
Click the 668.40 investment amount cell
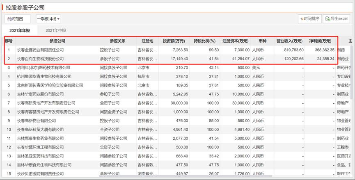pyautogui.click(x=182, y=156)
